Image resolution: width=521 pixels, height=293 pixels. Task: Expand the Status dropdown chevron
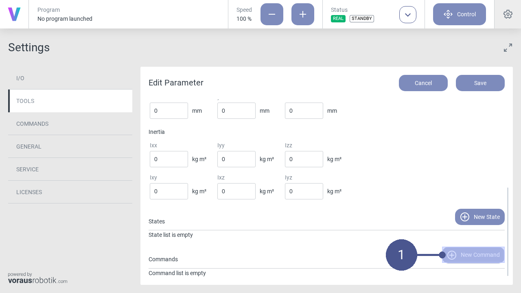407,15
